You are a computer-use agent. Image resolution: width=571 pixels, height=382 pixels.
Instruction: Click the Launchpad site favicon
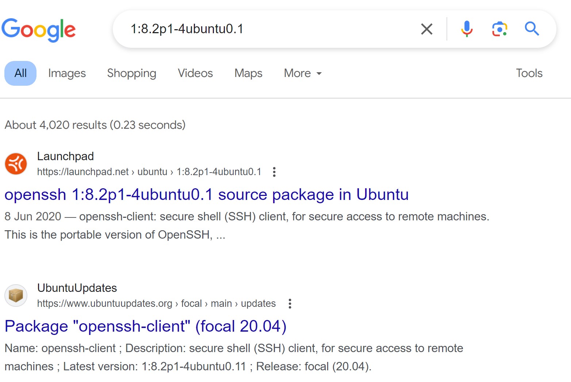point(16,163)
